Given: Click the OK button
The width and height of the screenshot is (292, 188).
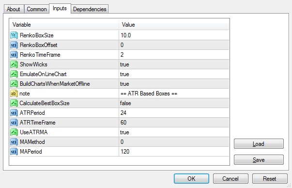Looking at the screenshot, I should (191, 178).
